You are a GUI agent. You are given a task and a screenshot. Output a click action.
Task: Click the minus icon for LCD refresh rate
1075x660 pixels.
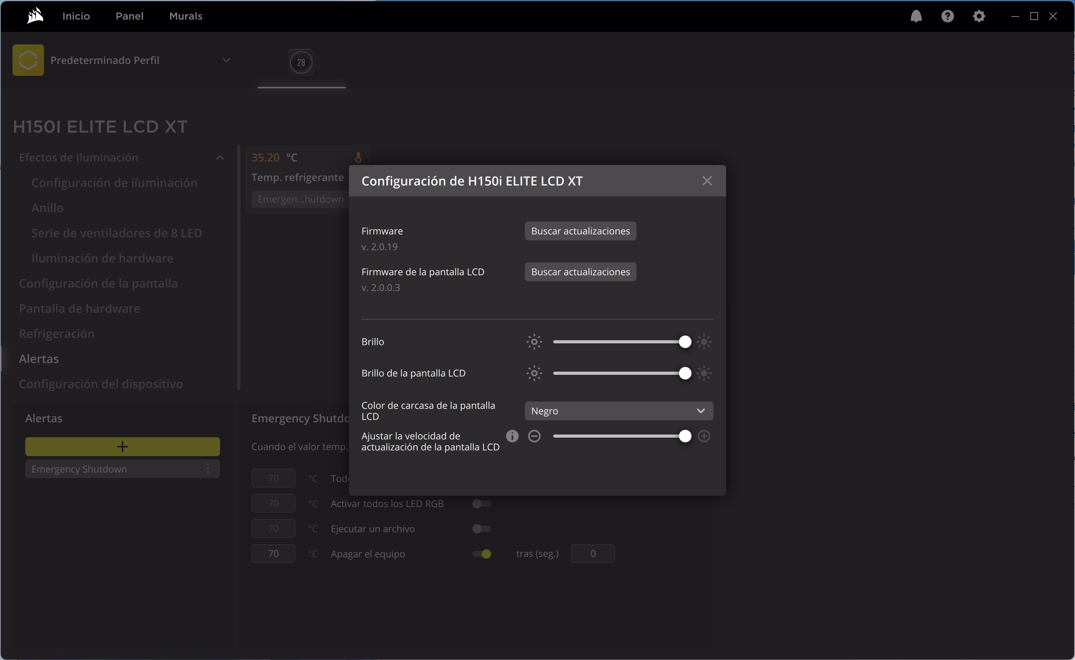(x=534, y=436)
